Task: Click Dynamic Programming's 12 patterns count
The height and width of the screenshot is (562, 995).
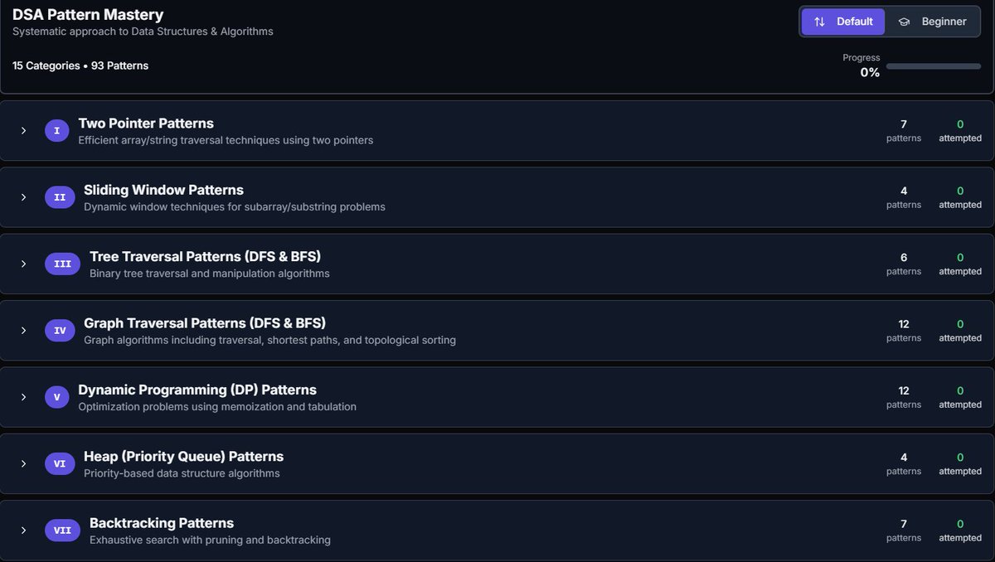Action: (x=904, y=397)
